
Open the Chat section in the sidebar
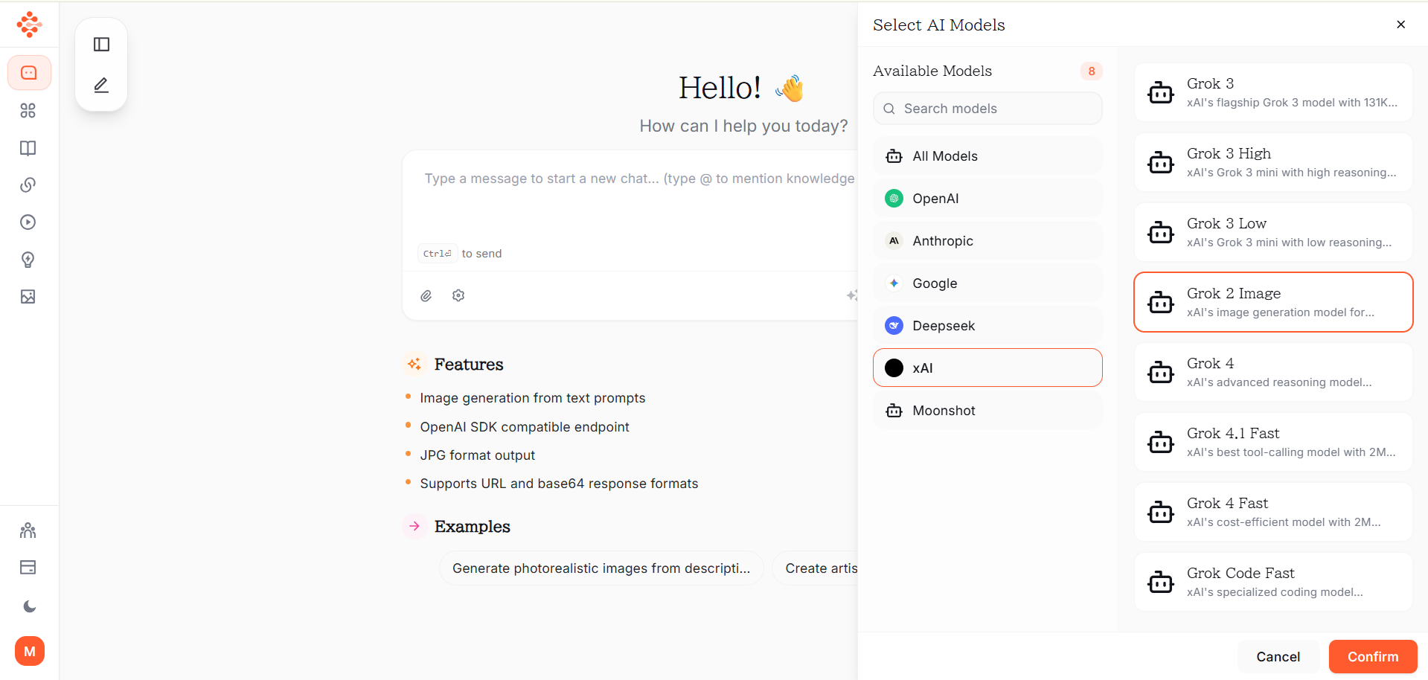(29, 73)
